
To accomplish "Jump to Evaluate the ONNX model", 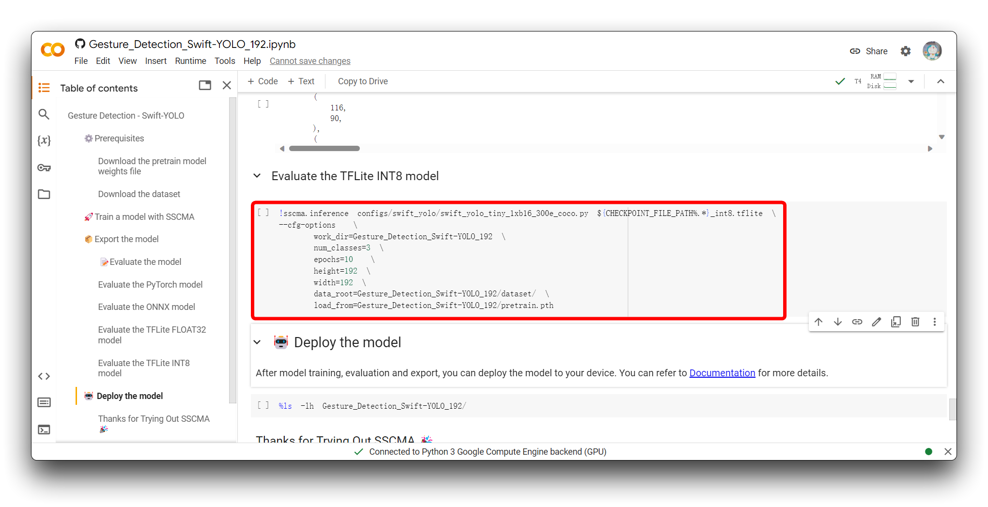I will [x=146, y=307].
